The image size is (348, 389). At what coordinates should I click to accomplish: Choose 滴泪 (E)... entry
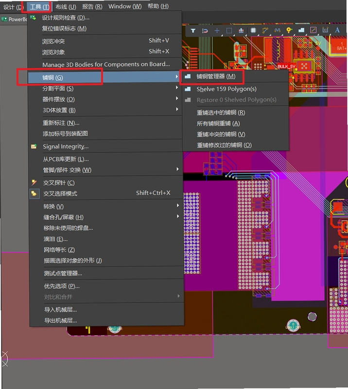pos(106,239)
